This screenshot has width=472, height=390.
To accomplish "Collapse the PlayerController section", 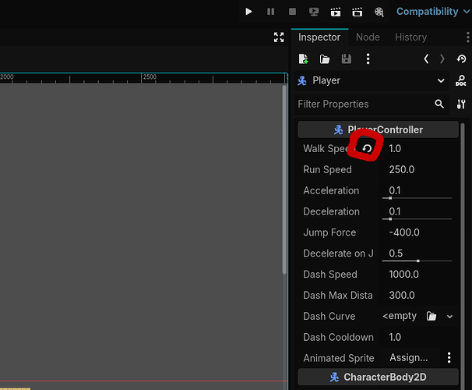I will (378, 129).
